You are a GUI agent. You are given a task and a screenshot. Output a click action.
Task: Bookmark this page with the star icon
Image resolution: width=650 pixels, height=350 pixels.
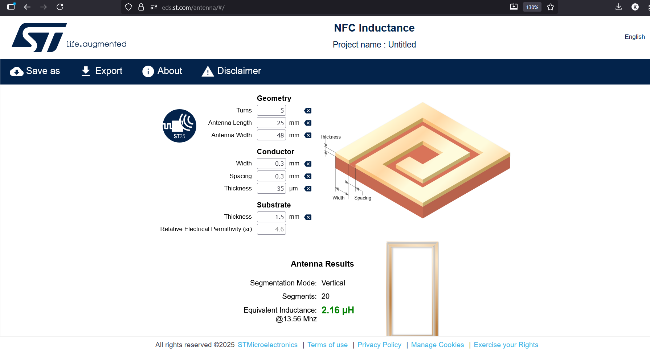550,7
